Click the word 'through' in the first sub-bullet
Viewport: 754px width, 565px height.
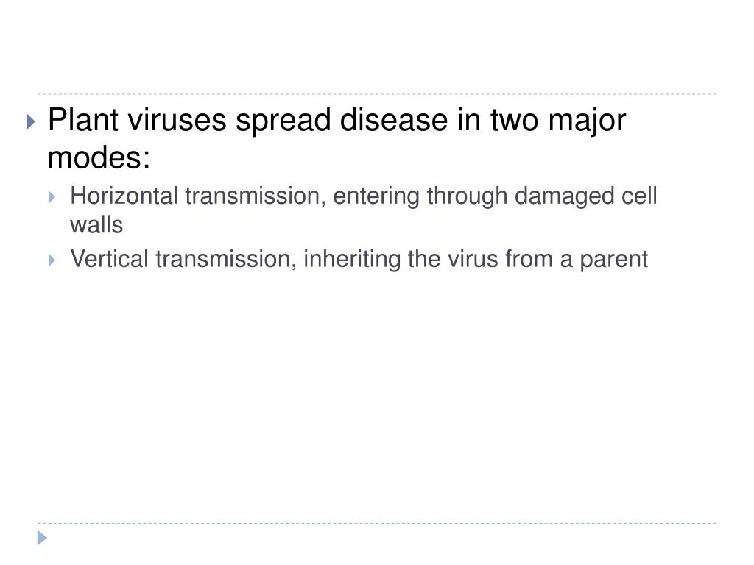467,197
